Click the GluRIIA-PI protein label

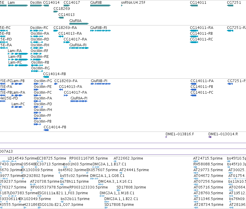point(79,98)
